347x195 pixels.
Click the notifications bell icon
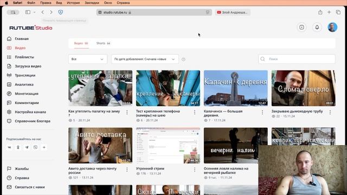(x=317, y=27)
